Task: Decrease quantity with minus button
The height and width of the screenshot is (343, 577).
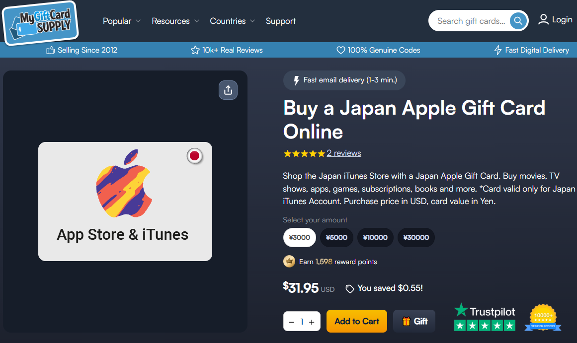Action: [x=291, y=322]
